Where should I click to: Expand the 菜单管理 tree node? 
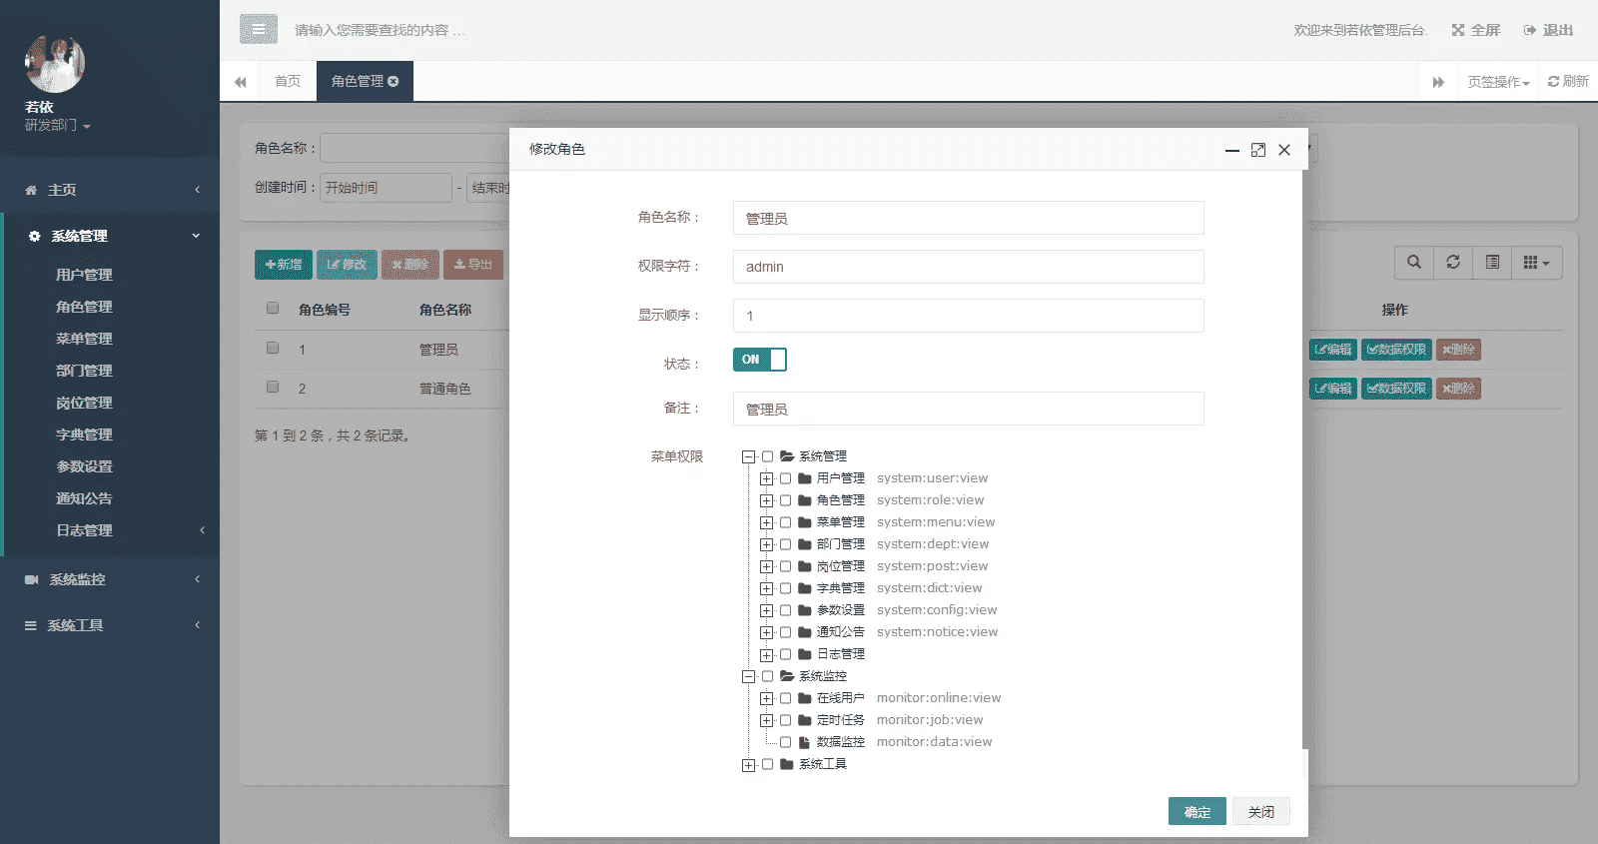click(x=766, y=523)
